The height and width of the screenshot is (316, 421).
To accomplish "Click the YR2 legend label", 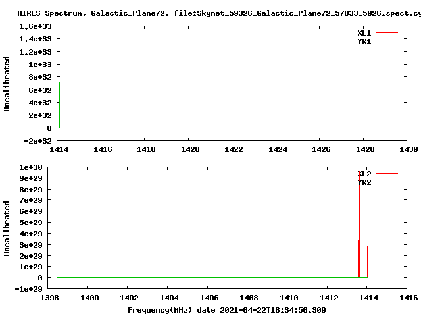I will click(364, 182).
